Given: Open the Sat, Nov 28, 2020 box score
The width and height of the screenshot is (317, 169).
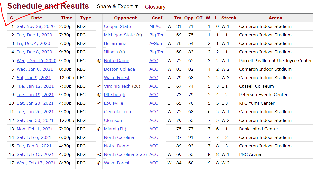Looking at the screenshot, I should coord(36,26).
